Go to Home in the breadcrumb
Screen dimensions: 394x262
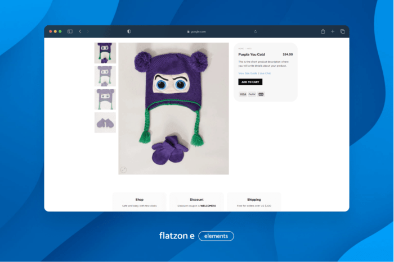pyautogui.click(x=240, y=49)
